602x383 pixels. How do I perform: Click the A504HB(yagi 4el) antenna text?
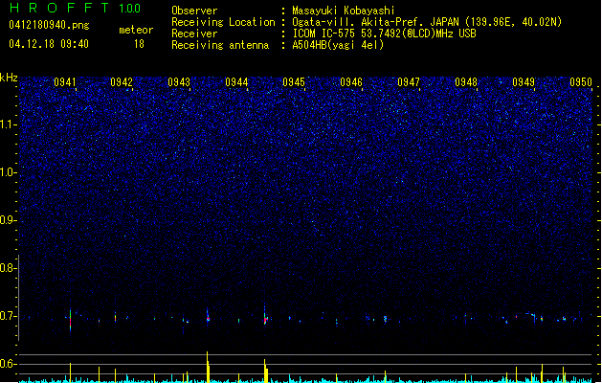coord(338,45)
